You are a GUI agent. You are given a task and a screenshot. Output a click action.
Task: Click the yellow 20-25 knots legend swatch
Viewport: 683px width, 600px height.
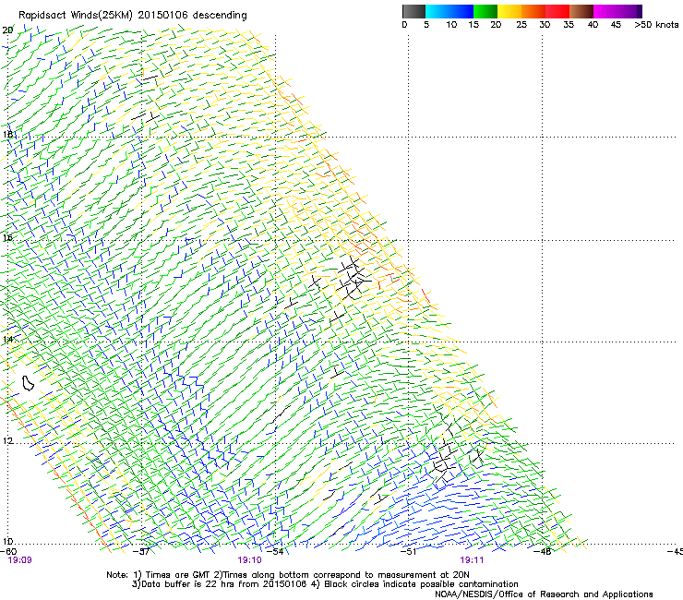(x=509, y=11)
